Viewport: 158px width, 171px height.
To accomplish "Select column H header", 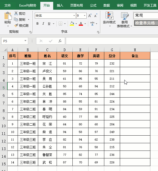I will 135,50.
